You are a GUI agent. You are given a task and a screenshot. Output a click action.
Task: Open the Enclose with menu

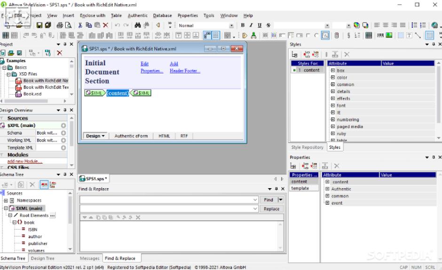93,16
